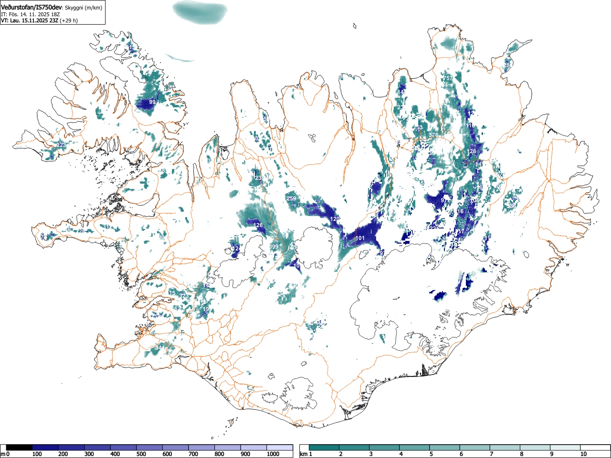611x458 pixels.
Task: Click the '99' visibility value in Westfjords
Action: click(x=152, y=102)
